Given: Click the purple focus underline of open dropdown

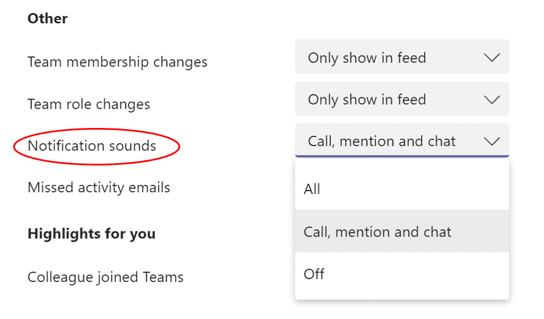Looking at the screenshot, I should pyautogui.click(x=402, y=156).
